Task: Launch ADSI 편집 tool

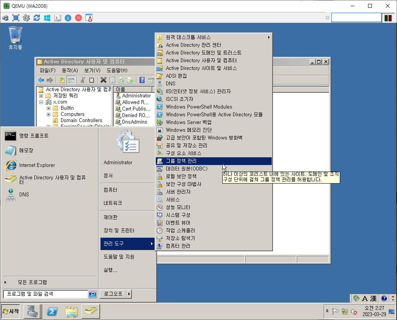Action: point(213,76)
